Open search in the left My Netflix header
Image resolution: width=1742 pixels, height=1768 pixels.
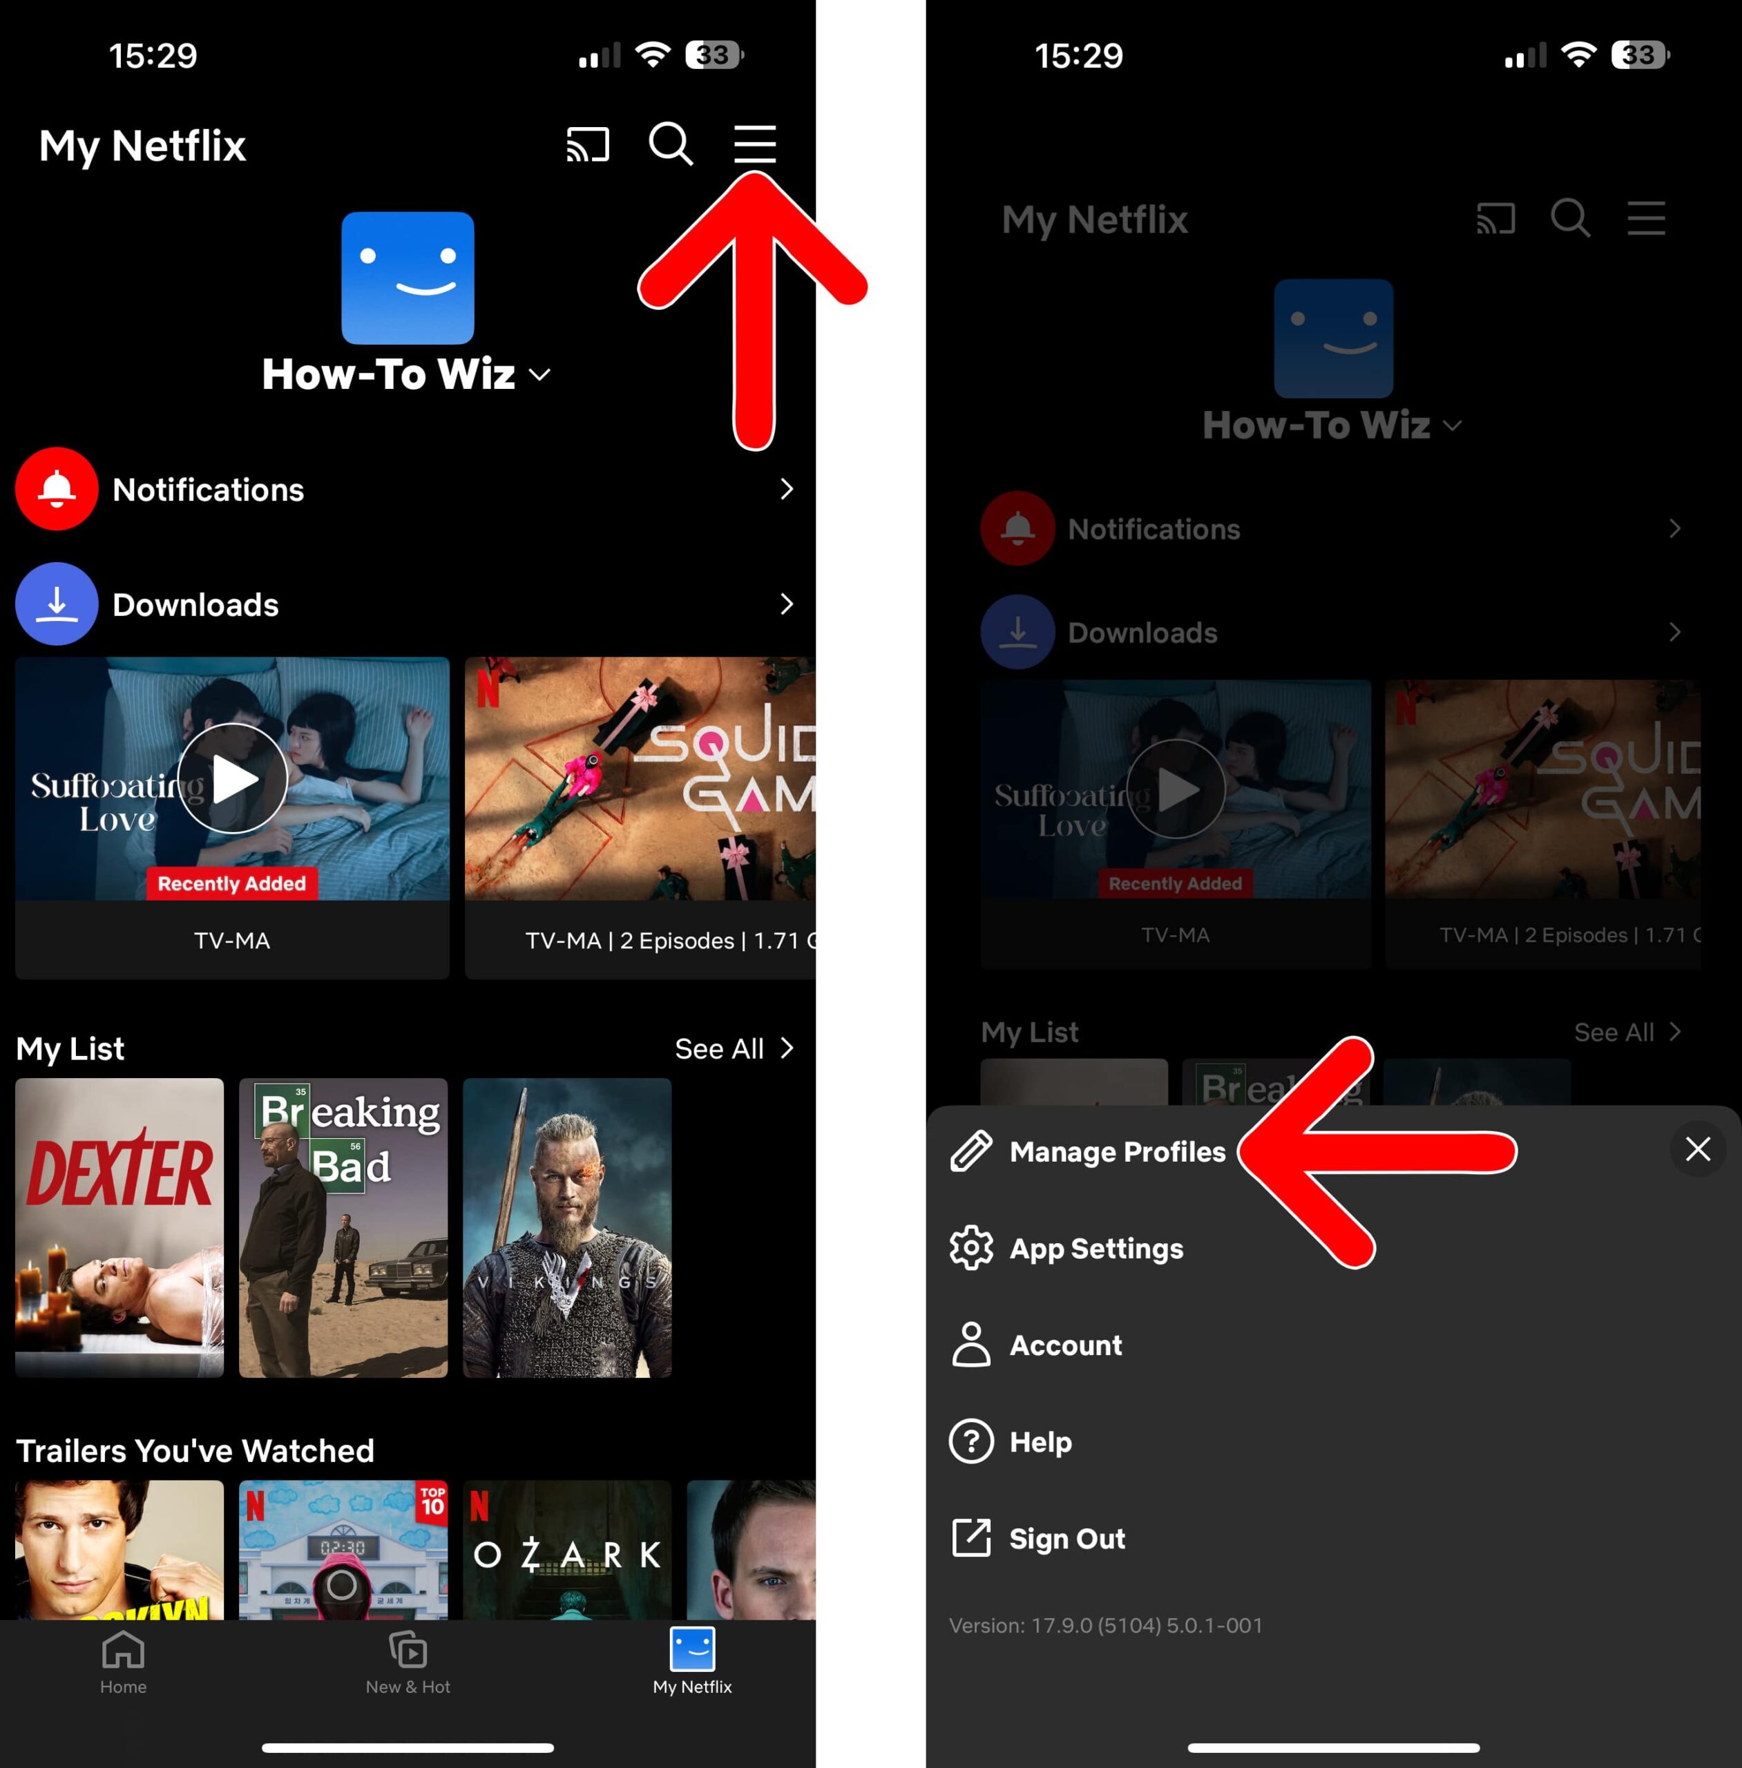click(x=671, y=144)
